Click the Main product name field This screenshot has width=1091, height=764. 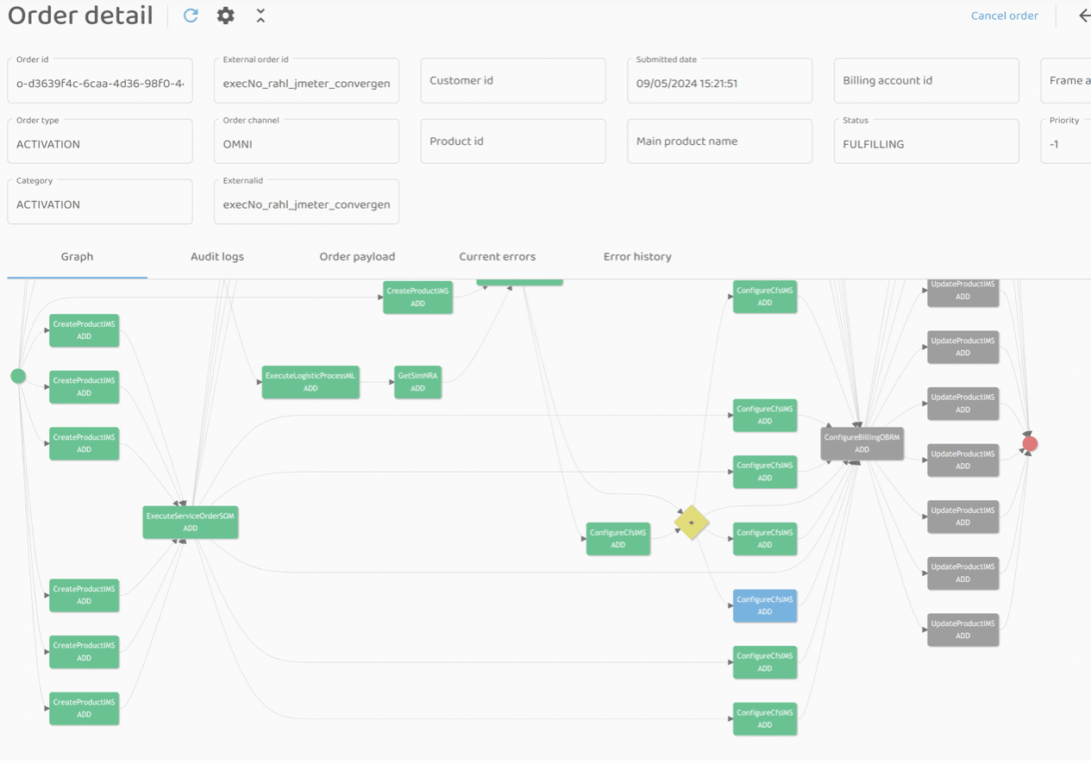[x=719, y=141]
